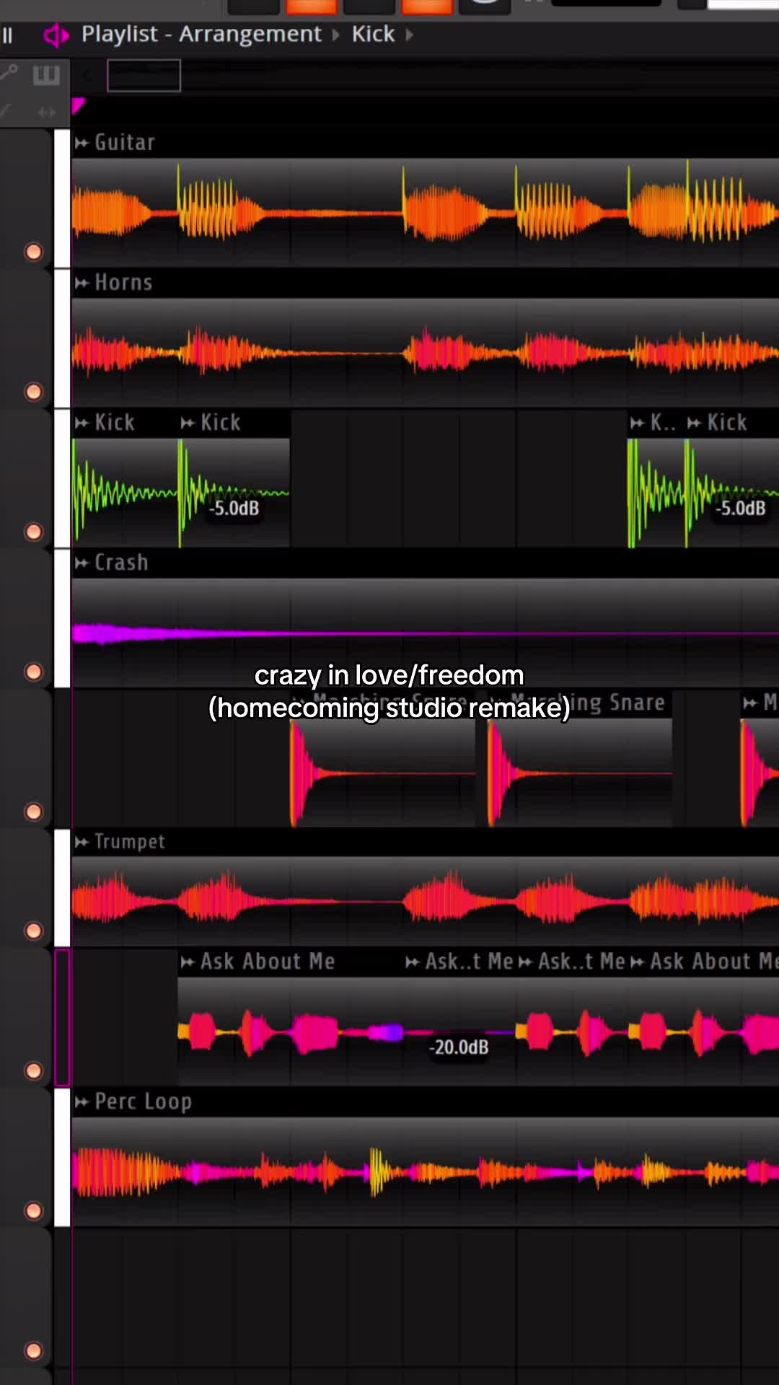Mute the Guitar track
This screenshot has height=1385, width=779.
tap(33, 252)
